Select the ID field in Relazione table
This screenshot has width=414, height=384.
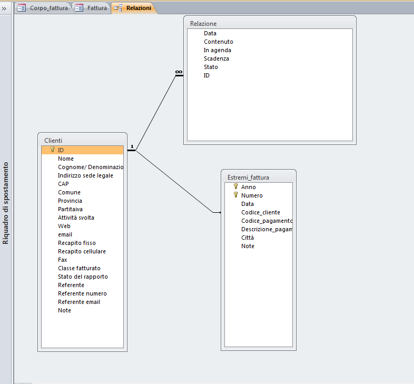[270, 75]
